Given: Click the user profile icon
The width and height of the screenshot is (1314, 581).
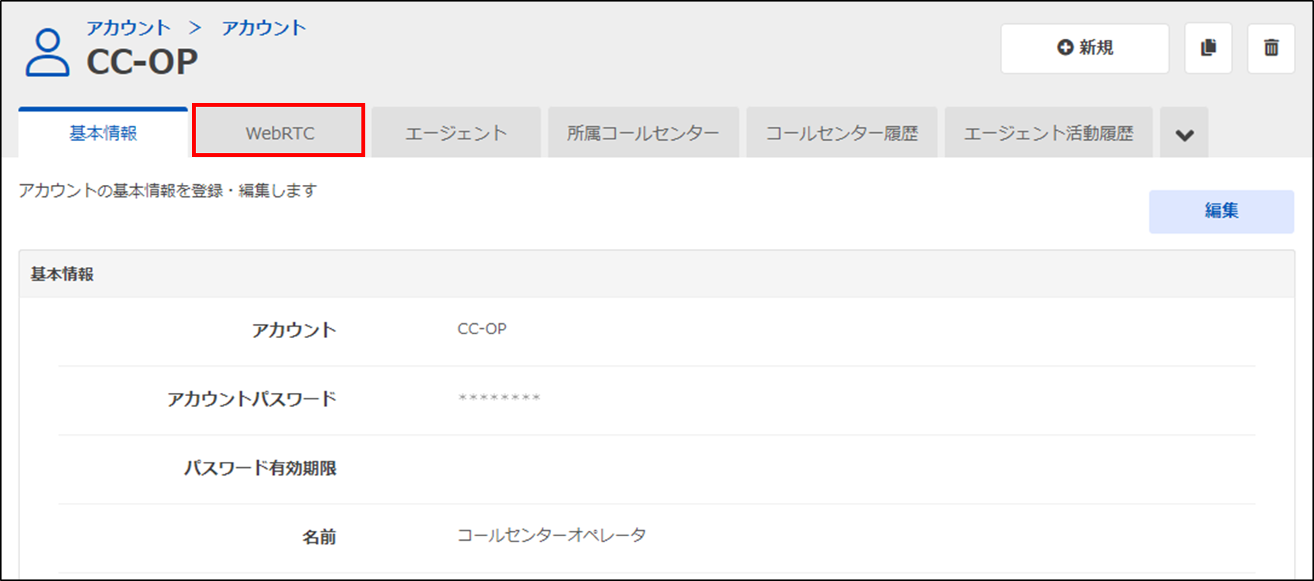Looking at the screenshot, I should pyautogui.click(x=47, y=53).
